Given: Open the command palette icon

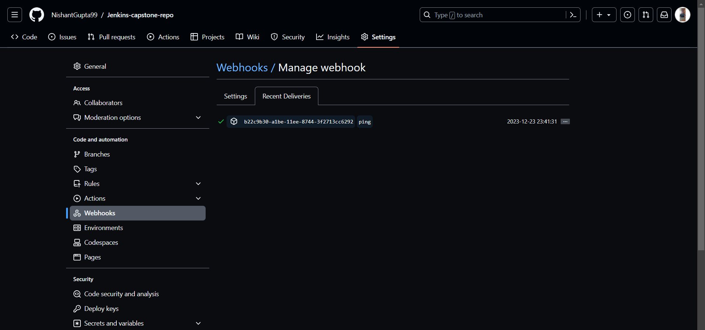Looking at the screenshot, I should pyautogui.click(x=573, y=15).
